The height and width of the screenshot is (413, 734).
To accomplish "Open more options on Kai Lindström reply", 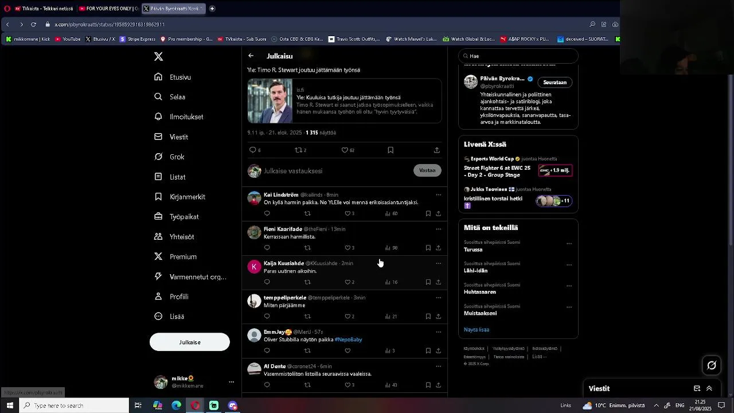I will click(439, 195).
